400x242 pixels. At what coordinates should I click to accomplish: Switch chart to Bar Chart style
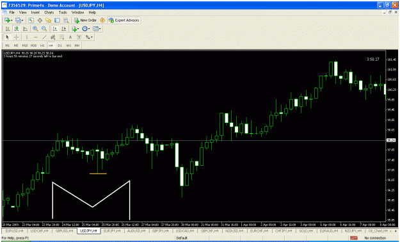(8, 29)
